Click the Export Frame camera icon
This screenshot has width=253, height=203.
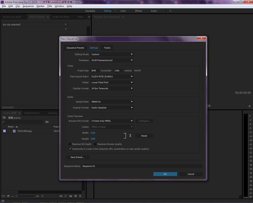[x=209, y=106]
